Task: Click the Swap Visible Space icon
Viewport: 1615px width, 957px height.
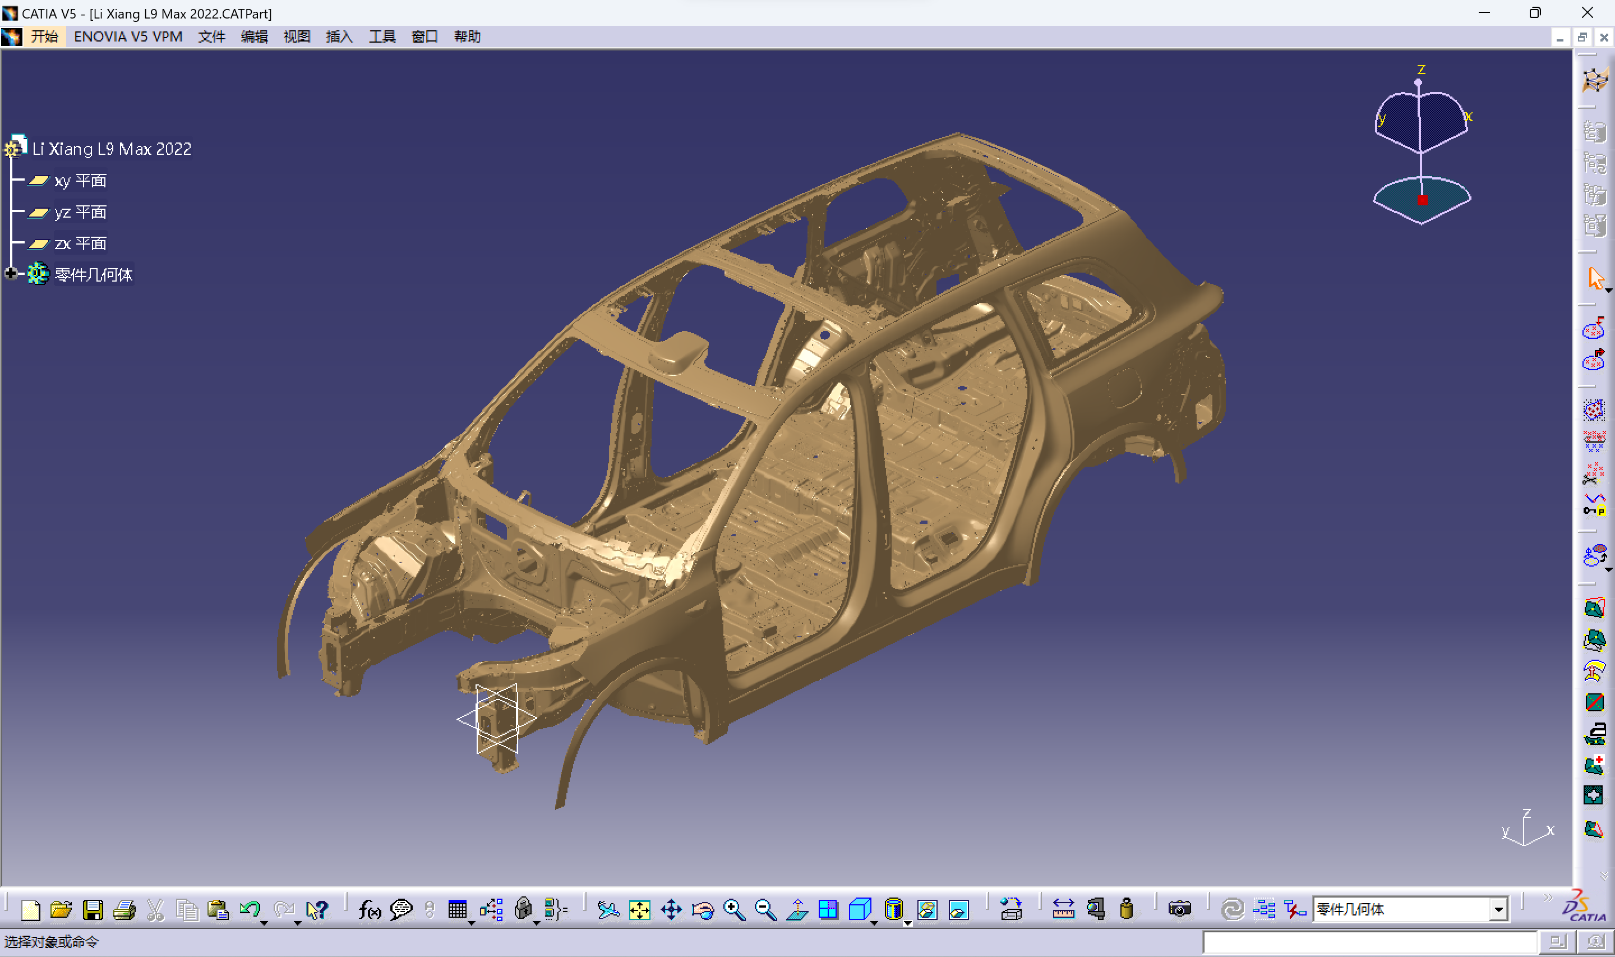Action: pyautogui.click(x=958, y=910)
